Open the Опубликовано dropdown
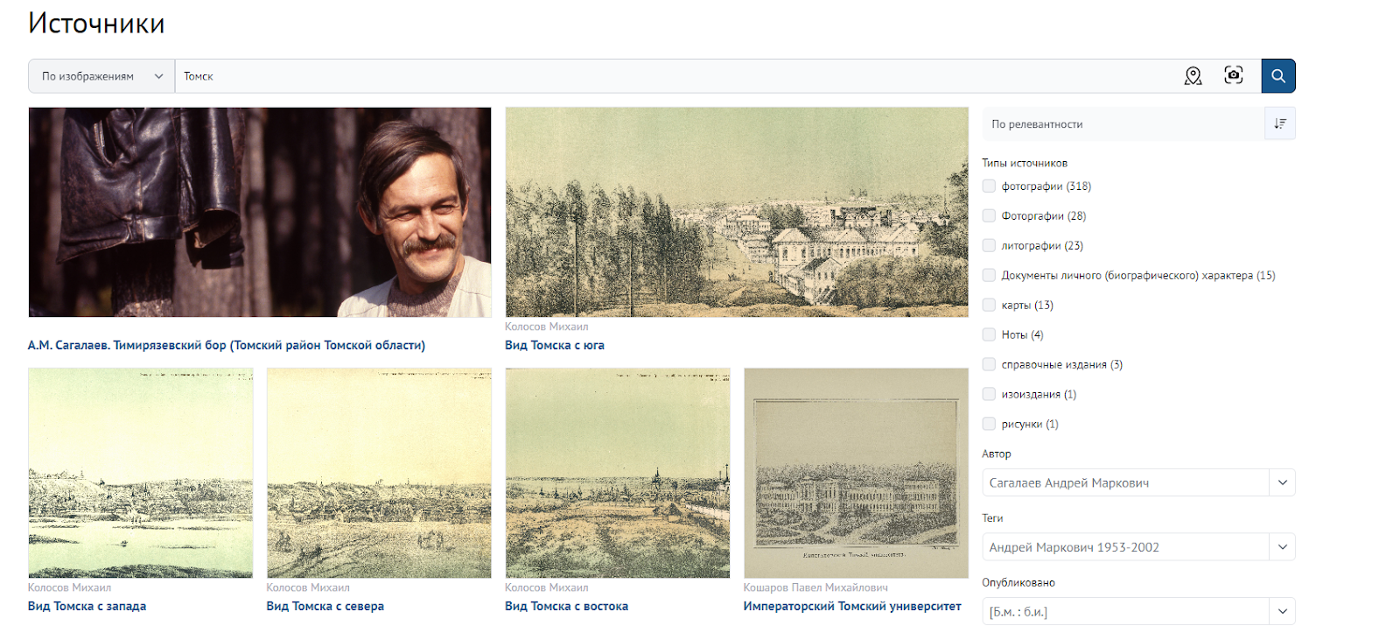The height and width of the screenshot is (626, 1400). (1138, 611)
